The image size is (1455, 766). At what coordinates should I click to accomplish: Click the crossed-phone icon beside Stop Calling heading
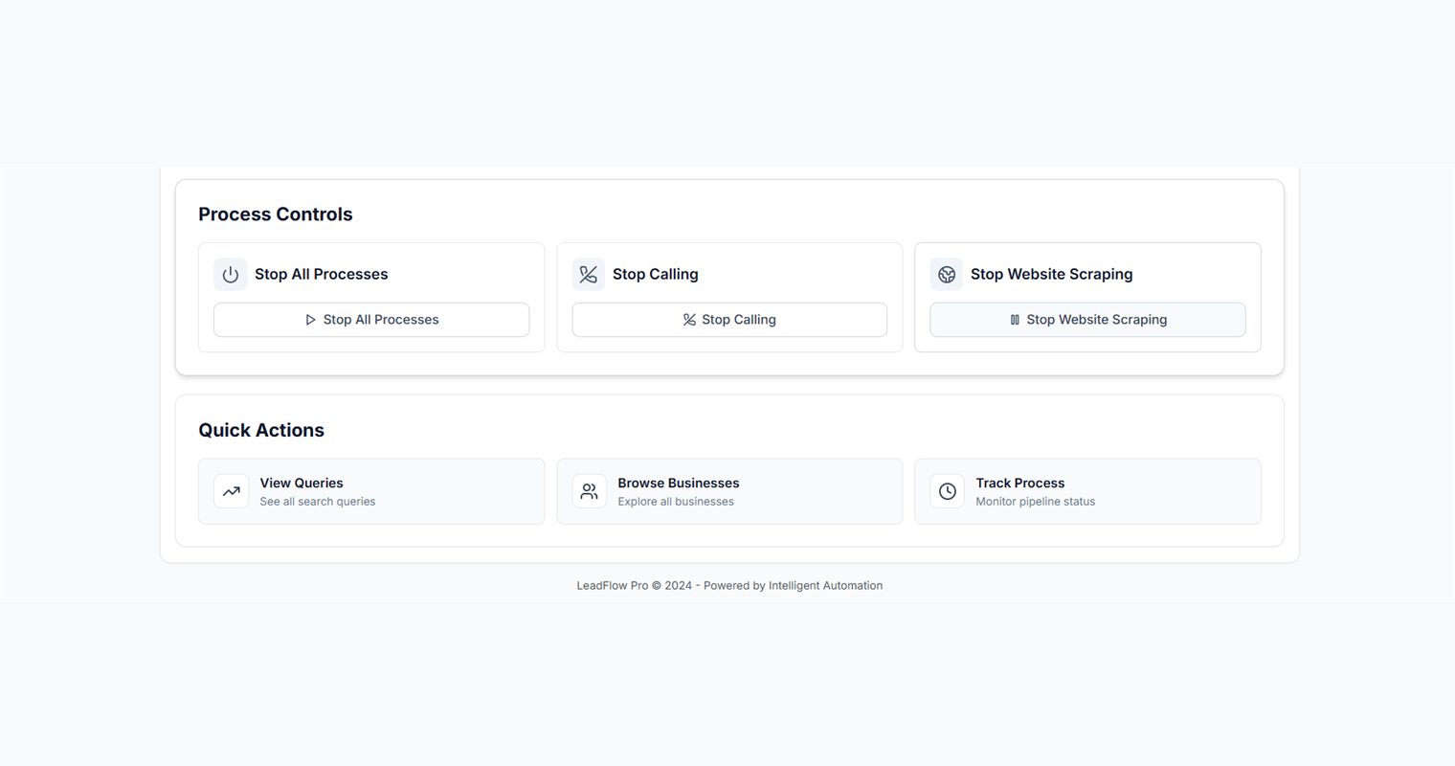[x=589, y=275]
